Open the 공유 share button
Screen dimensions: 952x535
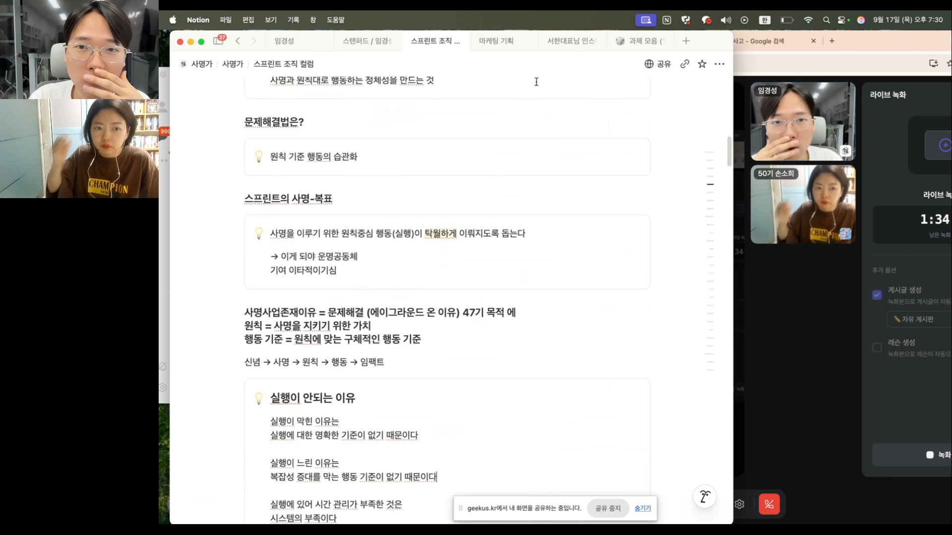coord(657,64)
